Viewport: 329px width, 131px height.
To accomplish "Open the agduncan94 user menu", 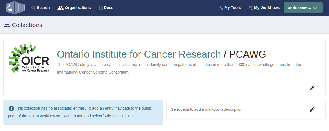I will pyautogui.click(x=299, y=8).
